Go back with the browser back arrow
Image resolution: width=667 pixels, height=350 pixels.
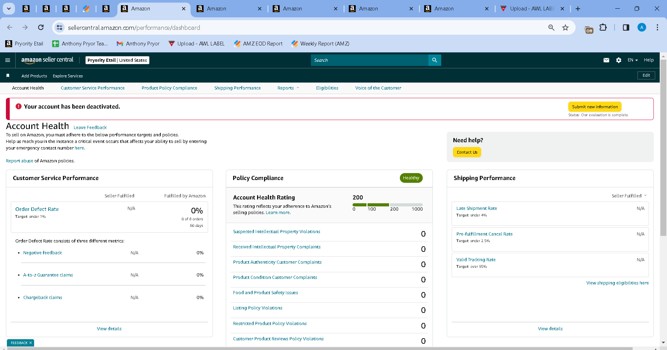(x=10, y=27)
